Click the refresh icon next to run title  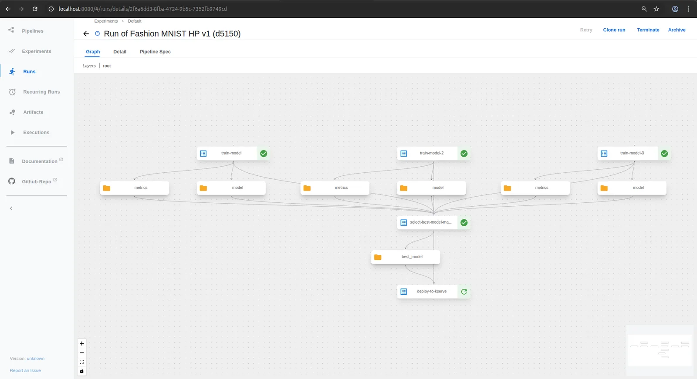click(98, 34)
